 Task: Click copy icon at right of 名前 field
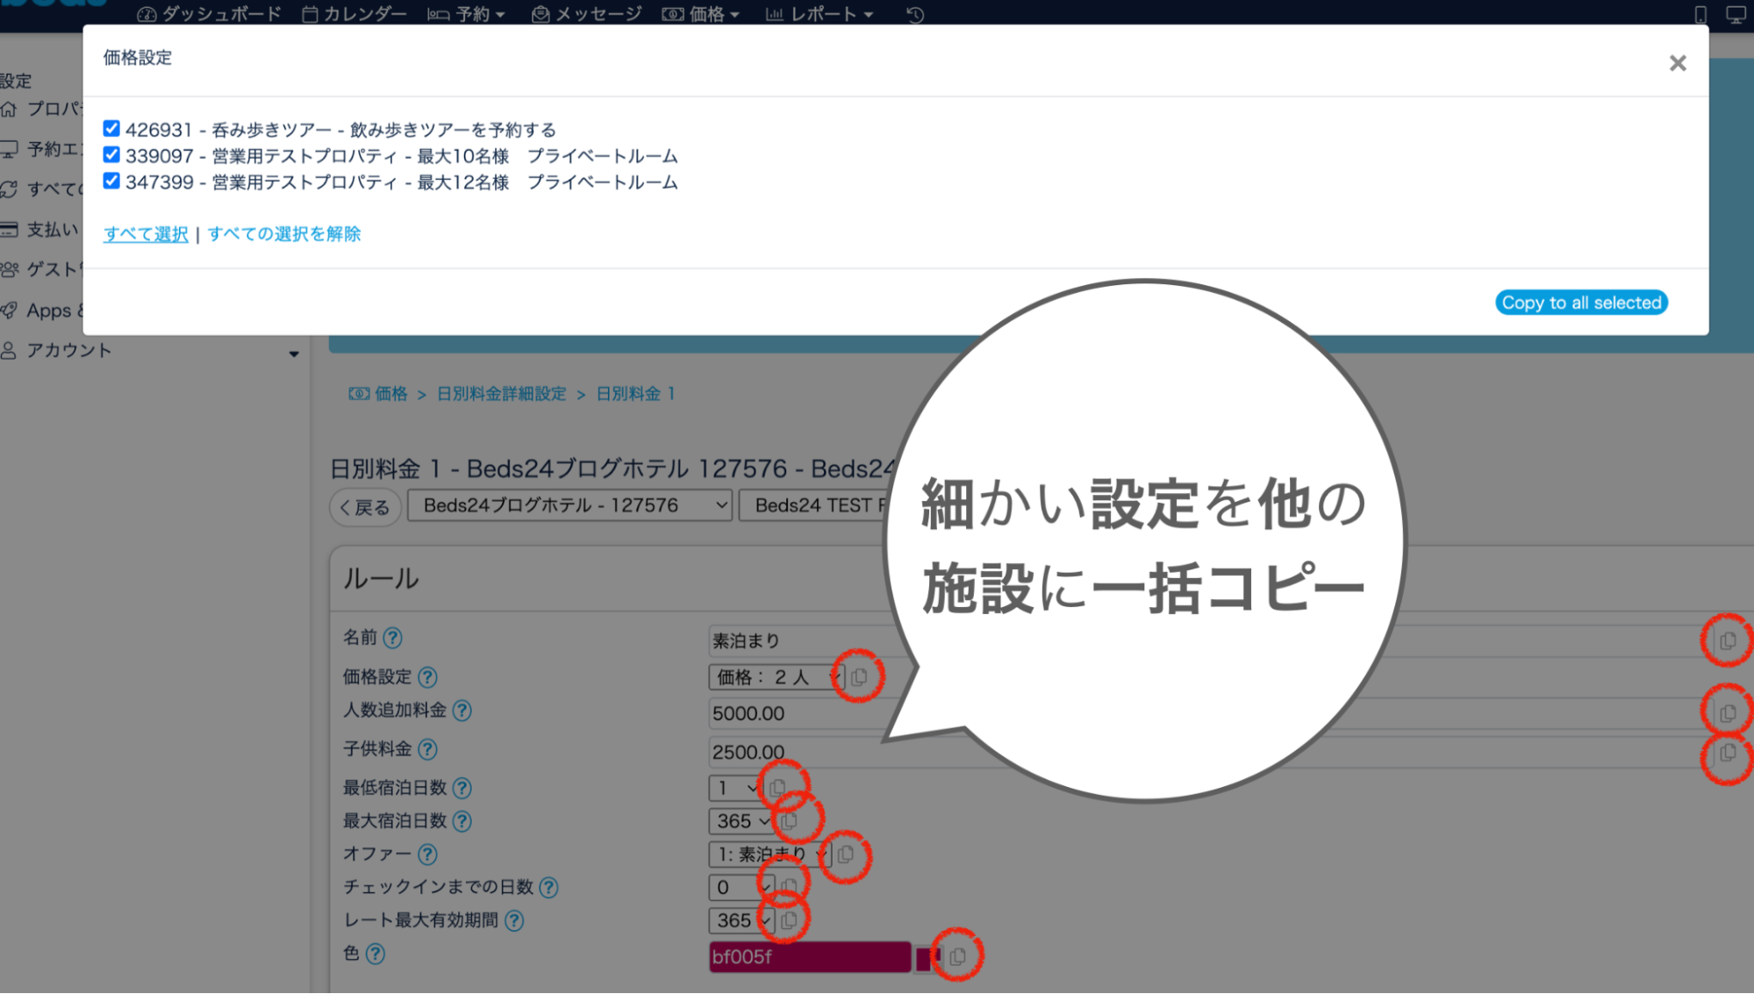(1727, 640)
